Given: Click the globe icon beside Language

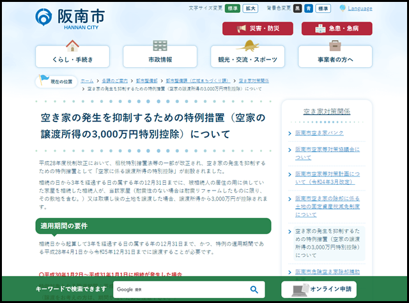Looking at the screenshot, I should [x=343, y=8].
